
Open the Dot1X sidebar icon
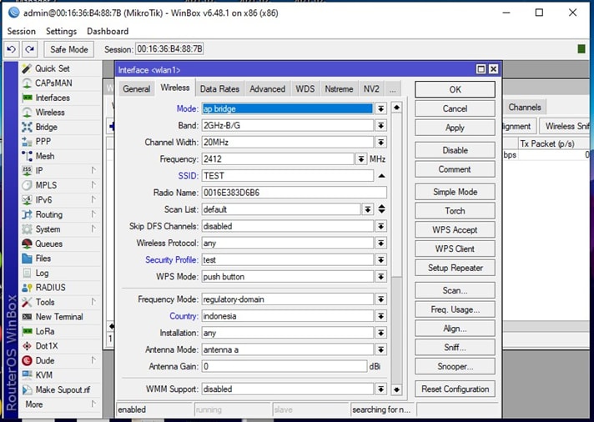click(x=27, y=346)
